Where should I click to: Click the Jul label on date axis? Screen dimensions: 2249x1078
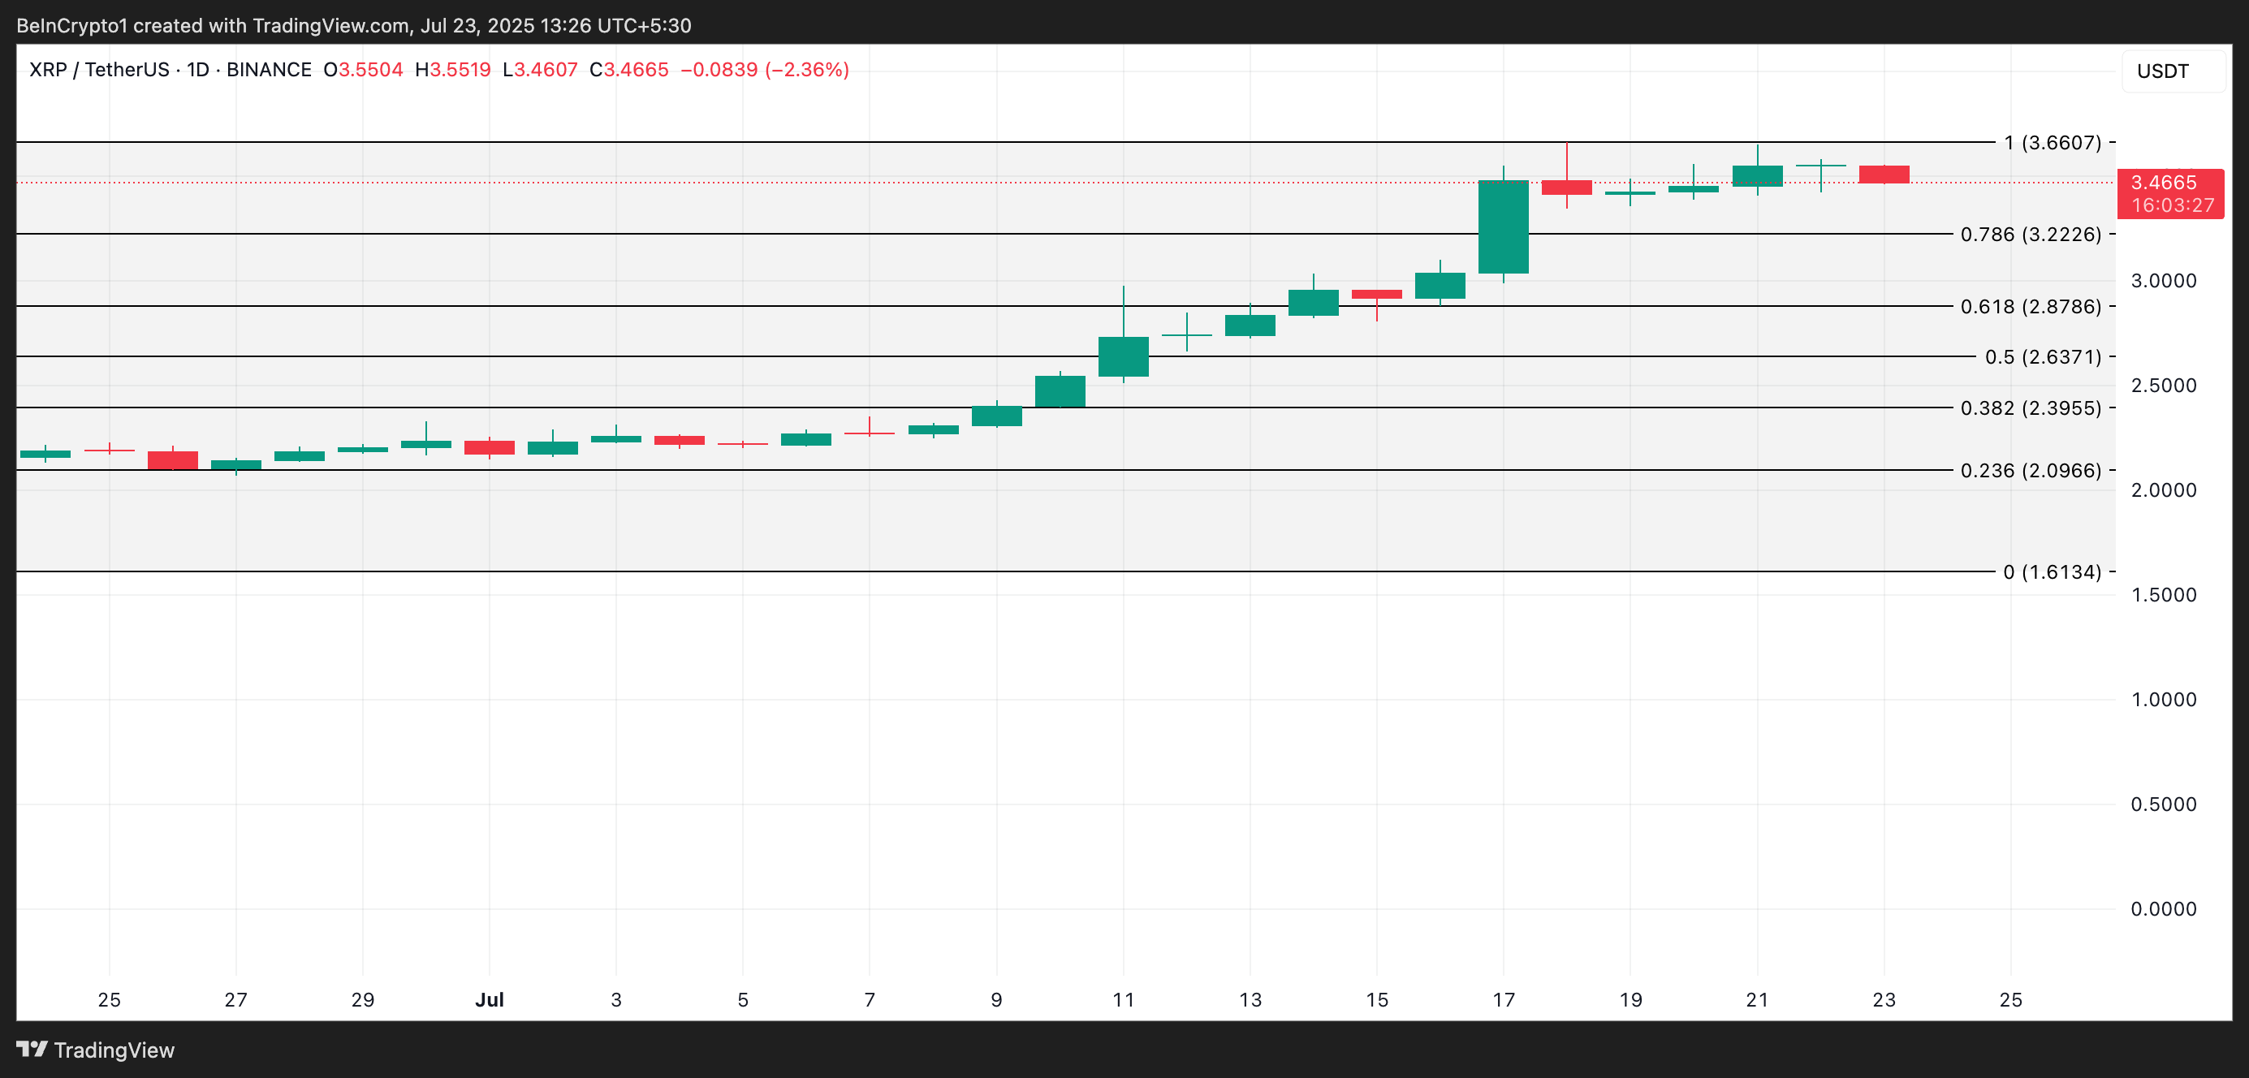tap(489, 999)
